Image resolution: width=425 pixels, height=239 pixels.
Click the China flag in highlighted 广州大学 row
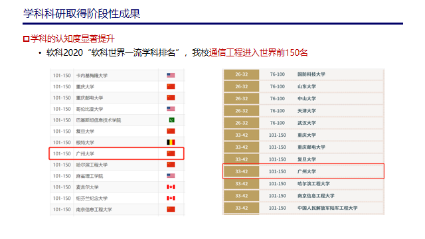pyautogui.click(x=171, y=153)
